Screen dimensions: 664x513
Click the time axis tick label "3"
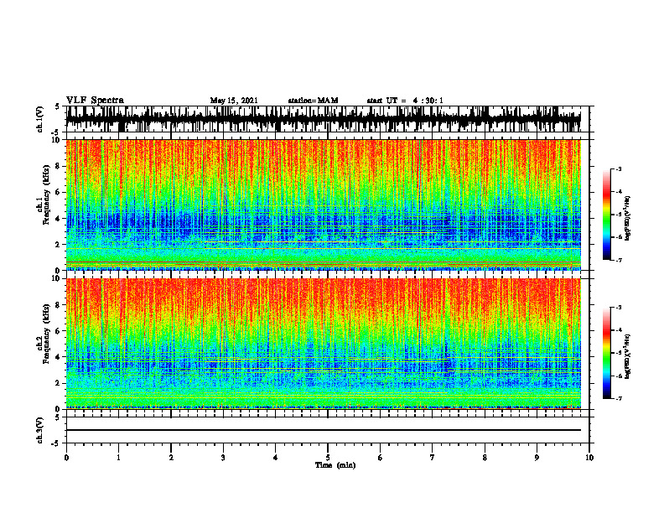223,458
